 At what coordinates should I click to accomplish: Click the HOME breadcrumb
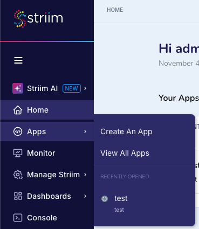point(115,10)
